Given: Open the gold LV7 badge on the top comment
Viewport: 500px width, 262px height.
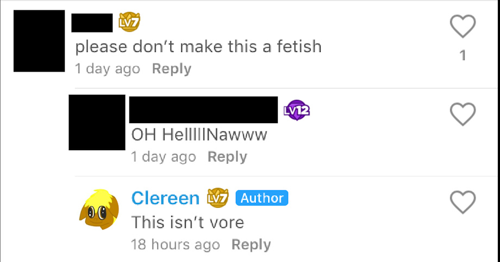Looking at the screenshot, I should pyautogui.click(x=129, y=22).
